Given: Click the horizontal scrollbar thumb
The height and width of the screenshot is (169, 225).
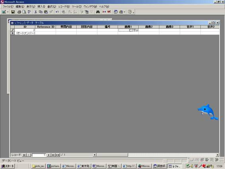Looking at the screenshot, I should point(112,155).
